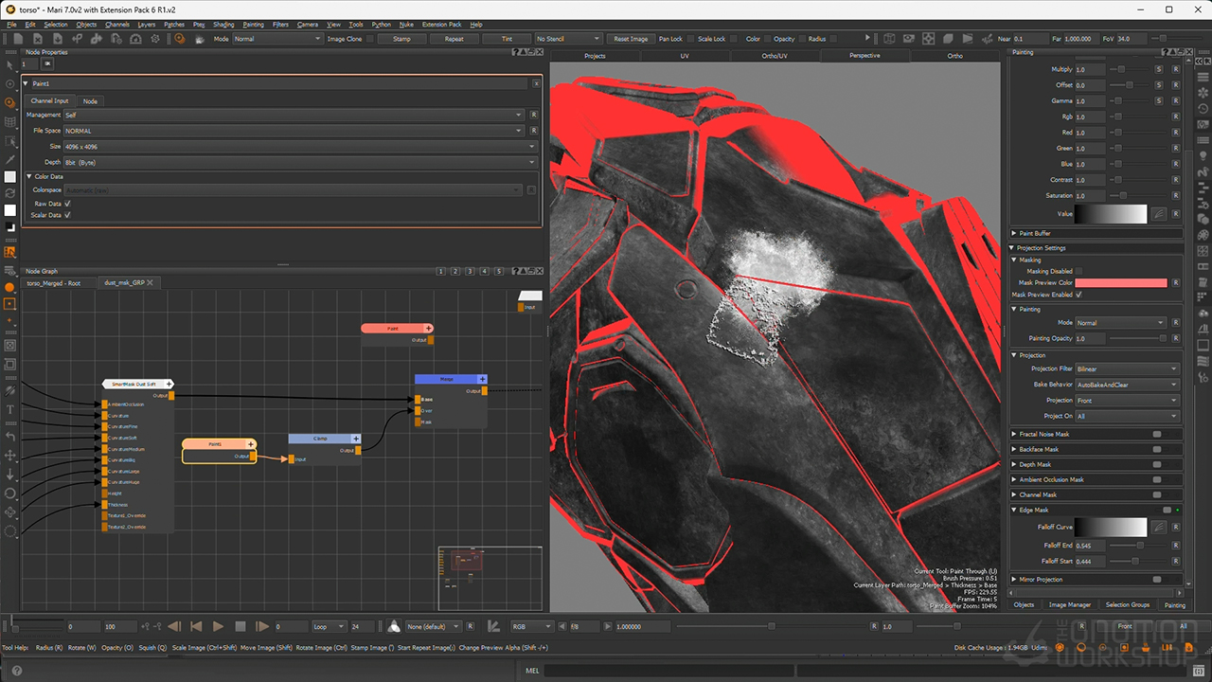The width and height of the screenshot is (1212, 682).
Task: Click the Play forward button in timeline
Action: (218, 626)
